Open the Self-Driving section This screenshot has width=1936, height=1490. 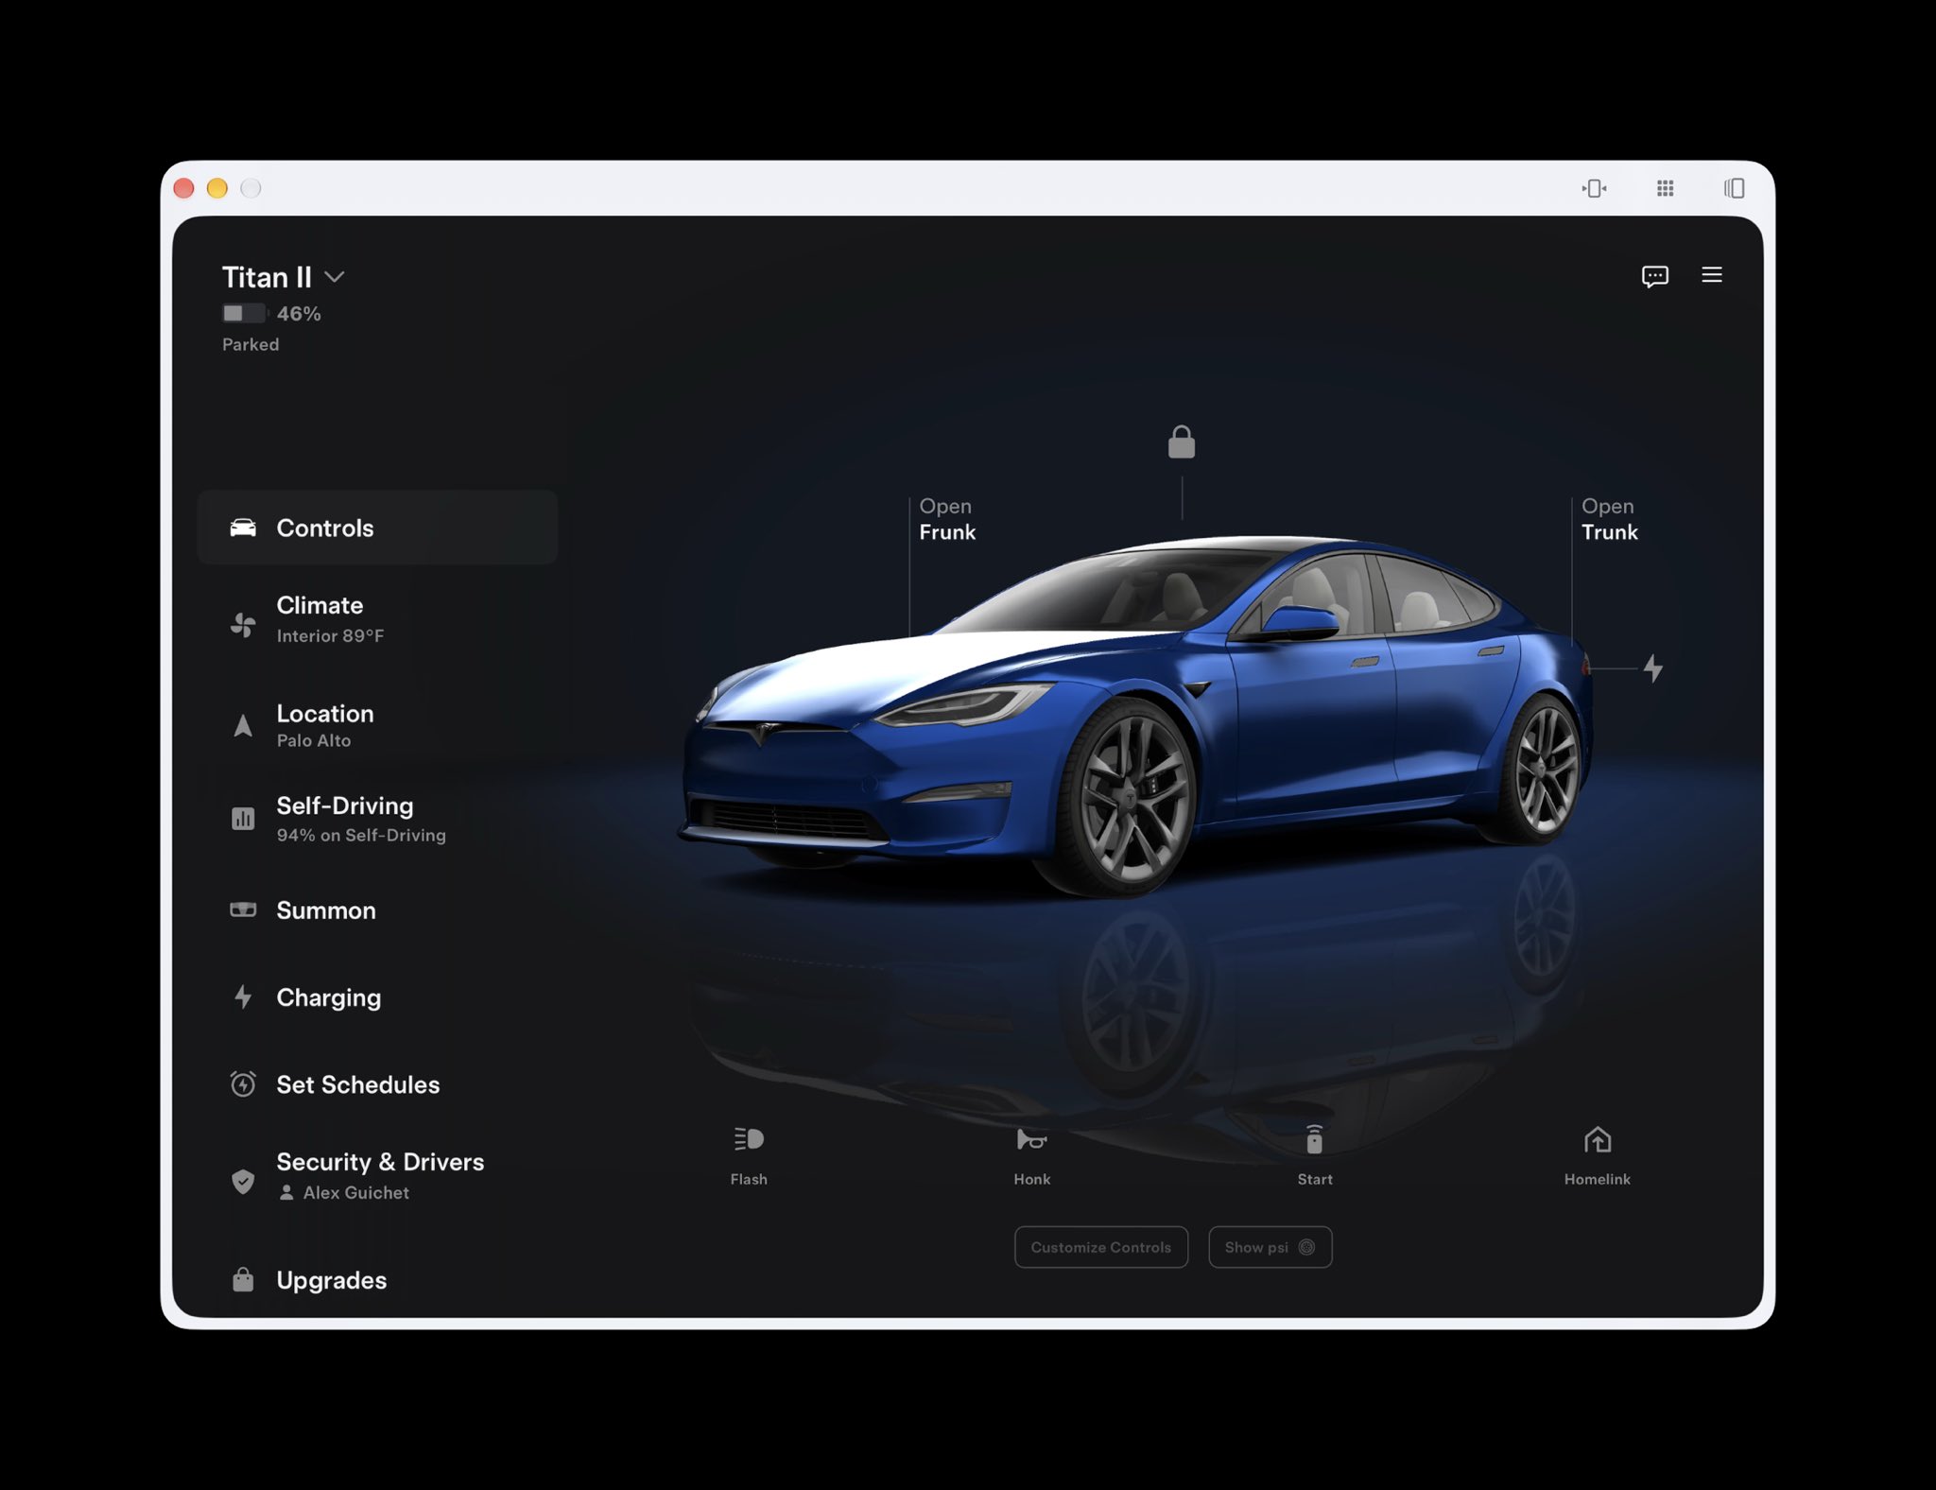[377, 818]
